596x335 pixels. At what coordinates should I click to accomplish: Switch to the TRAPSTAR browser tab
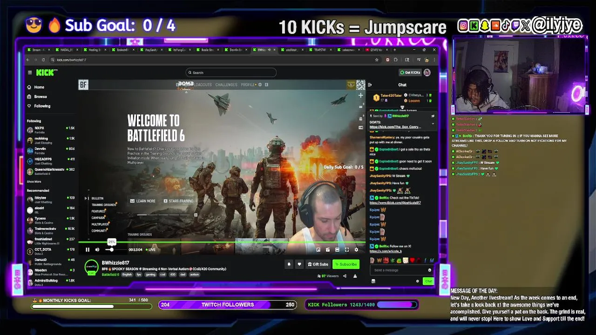[x=321, y=50]
